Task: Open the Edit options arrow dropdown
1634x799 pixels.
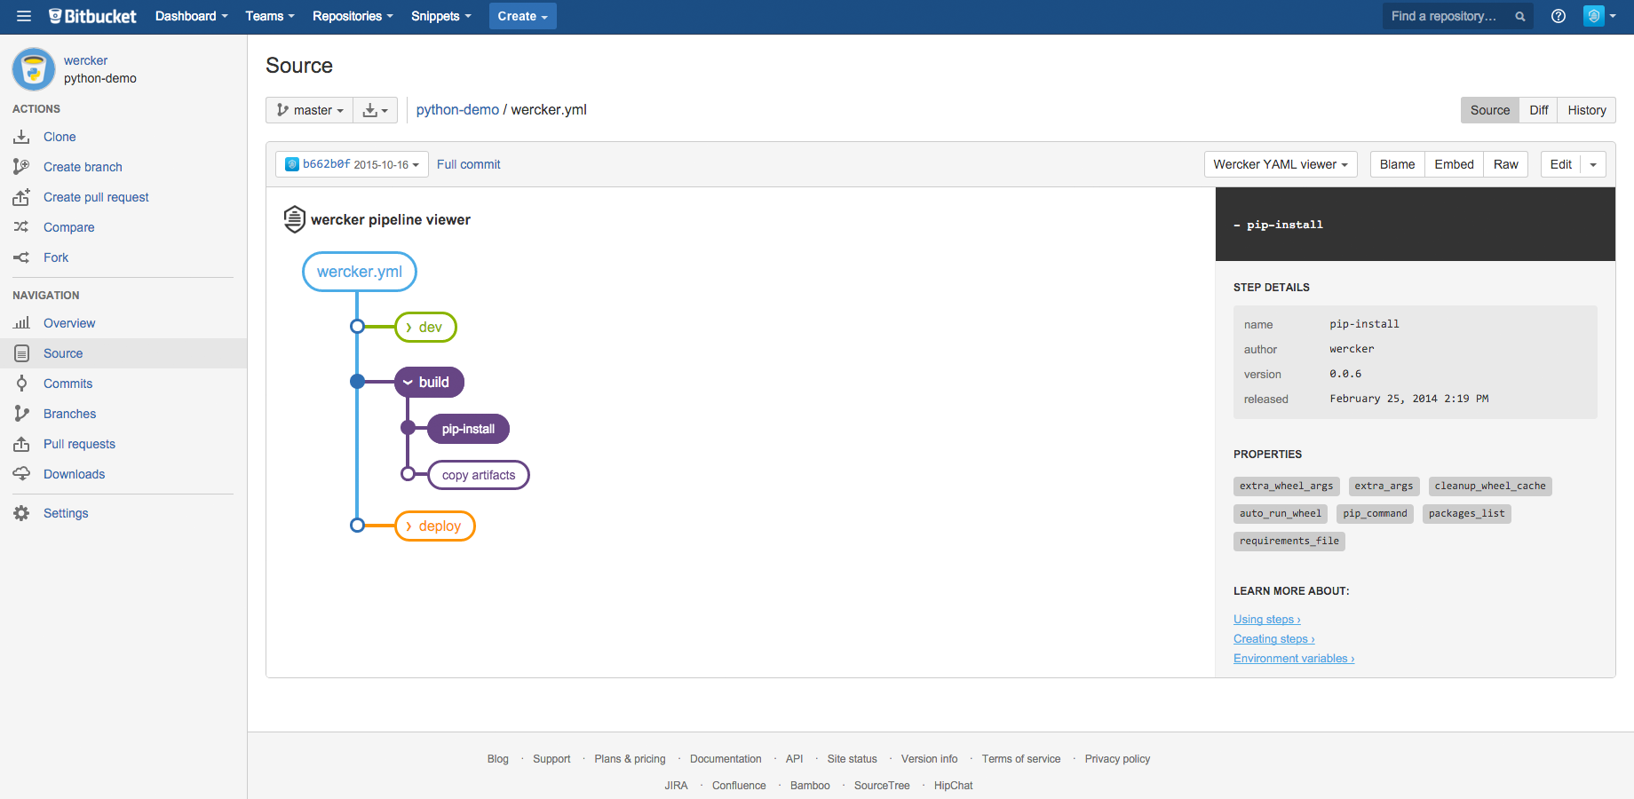Action: pyautogui.click(x=1593, y=164)
